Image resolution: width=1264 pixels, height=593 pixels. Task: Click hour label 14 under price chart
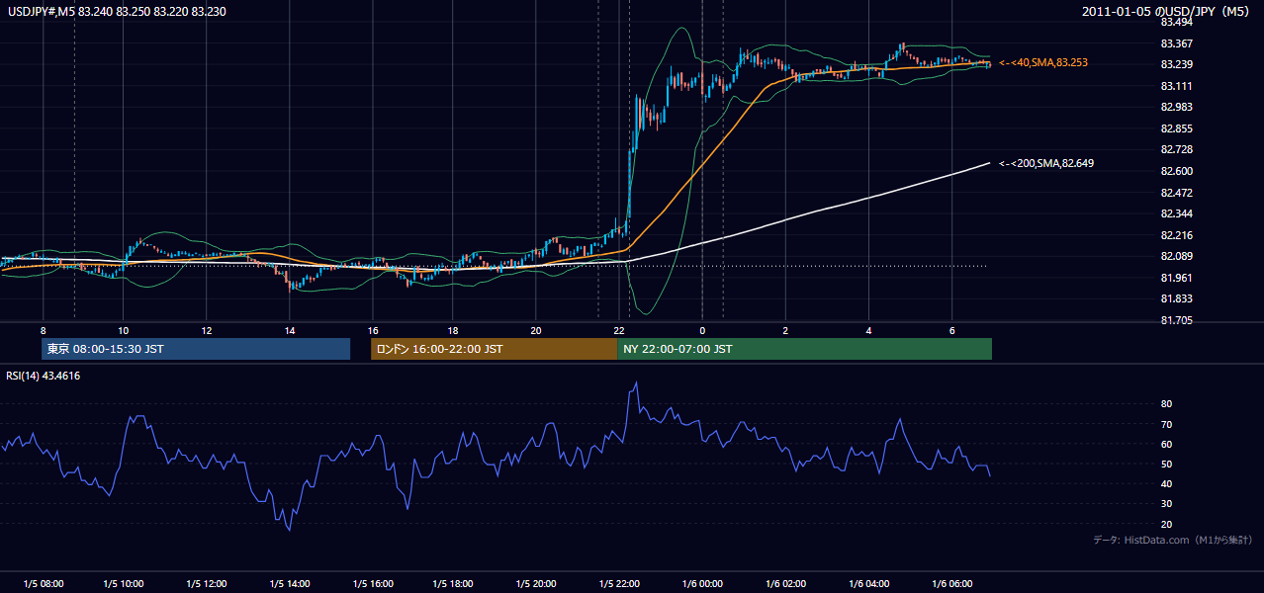[289, 329]
